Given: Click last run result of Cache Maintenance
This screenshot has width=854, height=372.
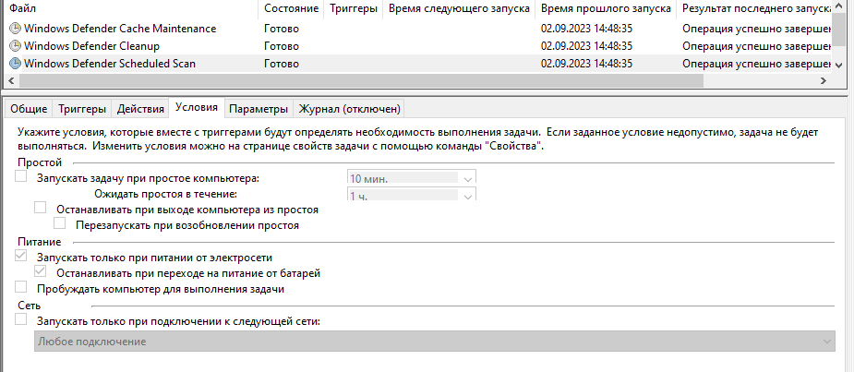Looking at the screenshot, I should [x=757, y=29].
